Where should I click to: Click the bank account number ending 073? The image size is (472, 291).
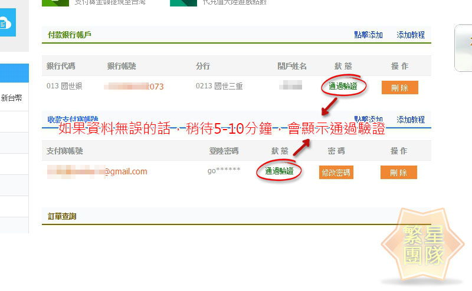[155, 87]
